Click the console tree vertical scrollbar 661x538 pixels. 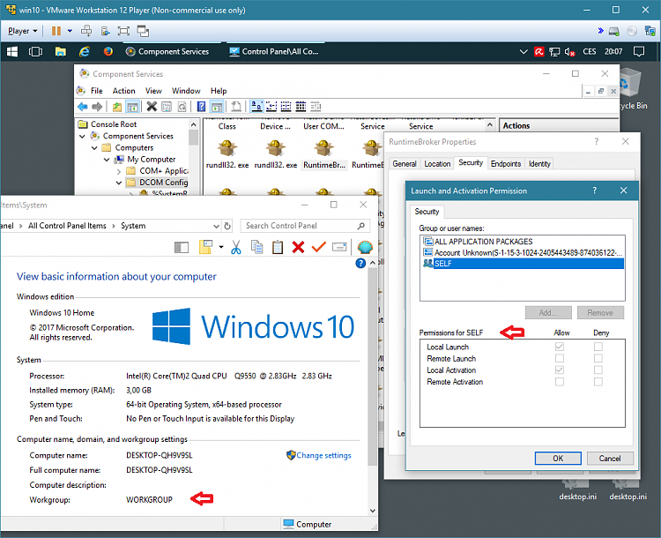[194, 138]
